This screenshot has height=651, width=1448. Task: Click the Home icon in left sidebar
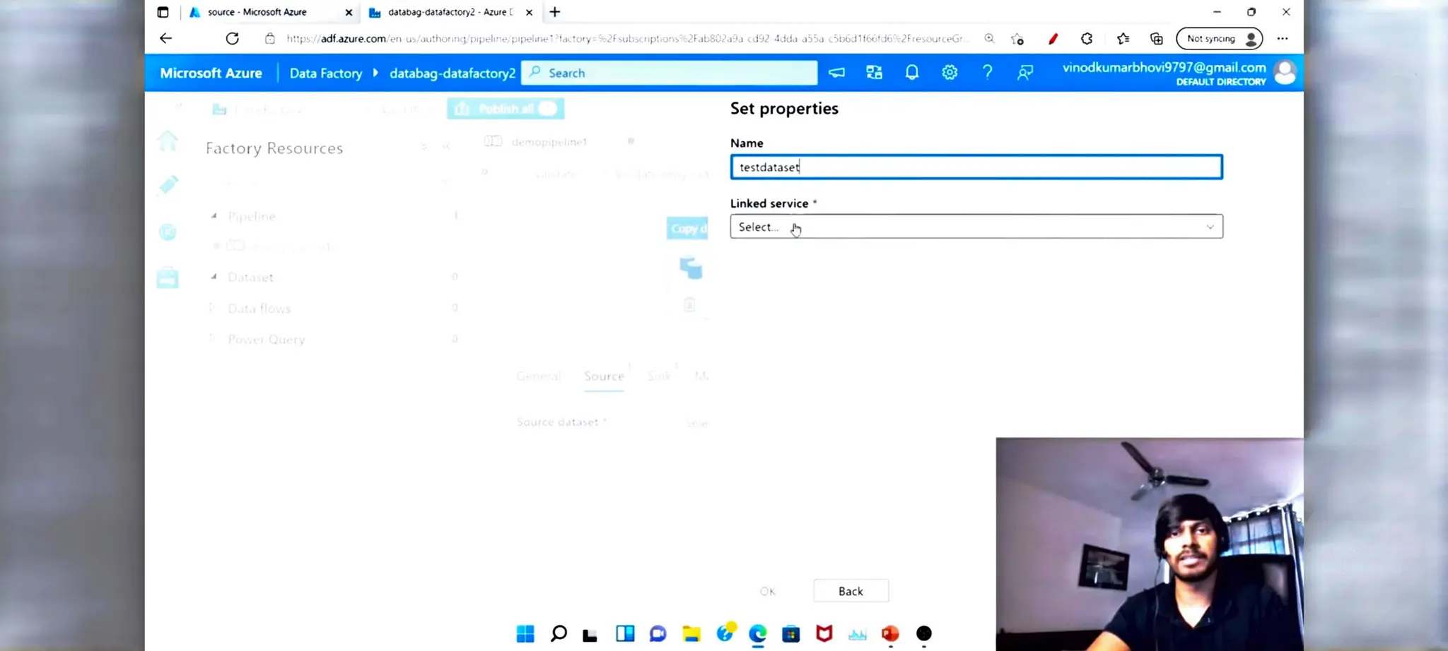168,141
